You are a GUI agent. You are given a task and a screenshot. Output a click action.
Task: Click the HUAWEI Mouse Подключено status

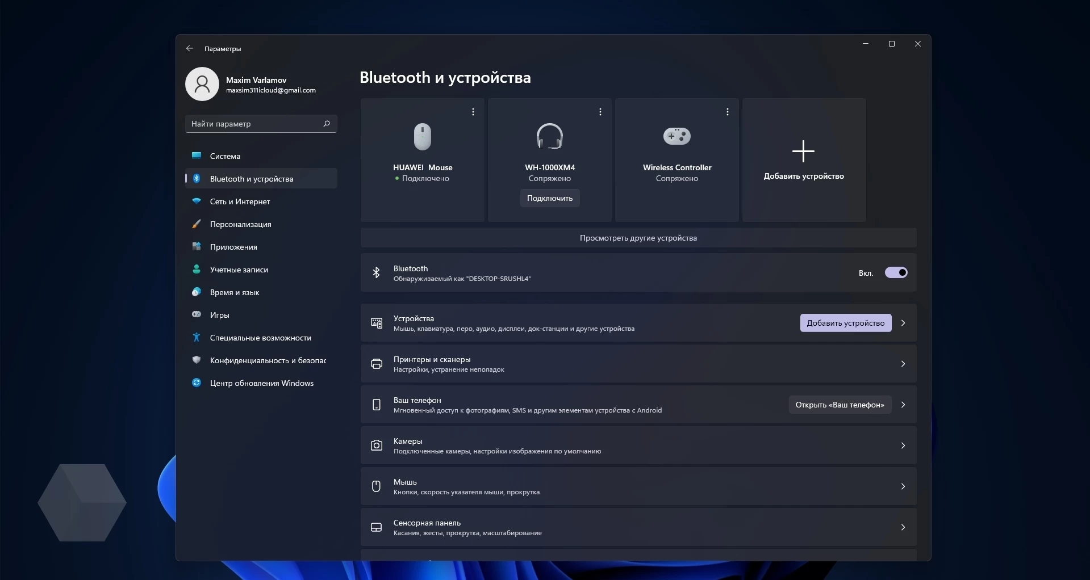point(423,178)
